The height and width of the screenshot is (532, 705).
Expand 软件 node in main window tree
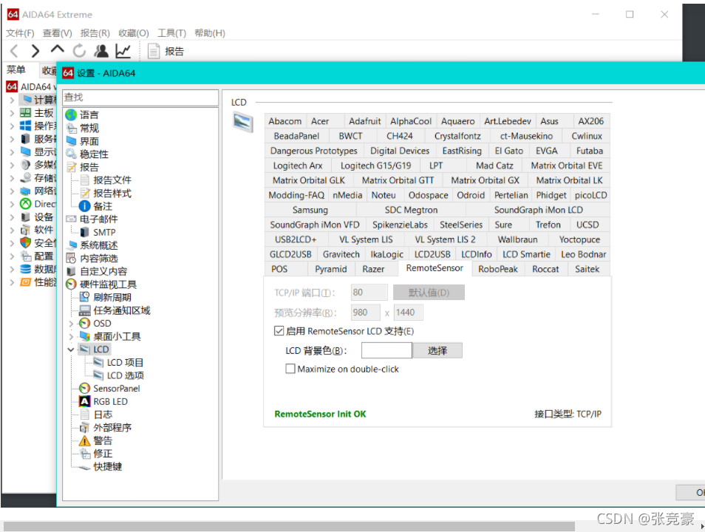coord(12,231)
